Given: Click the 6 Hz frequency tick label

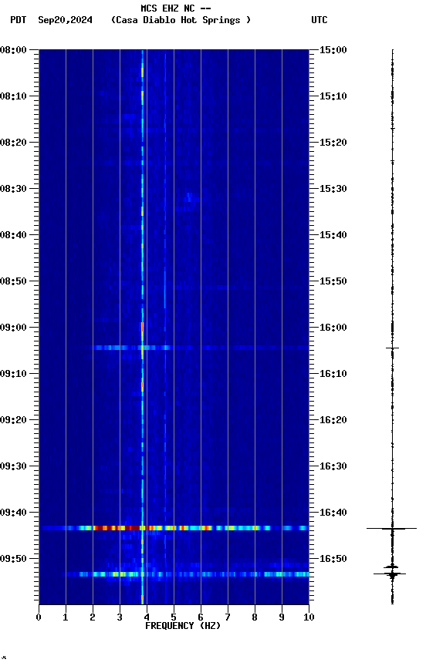Looking at the screenshot, I should pos(201,617).
